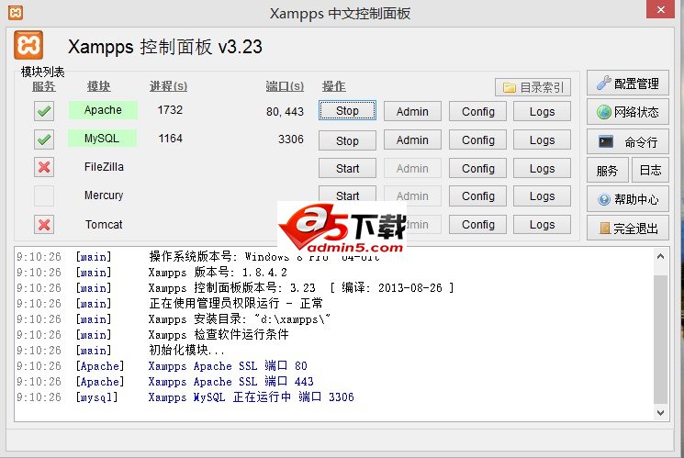Screen dimensions: 684x458
Task: Click the log line Xampps 版本号: 1.8.4.2
Action: point(218,273)
